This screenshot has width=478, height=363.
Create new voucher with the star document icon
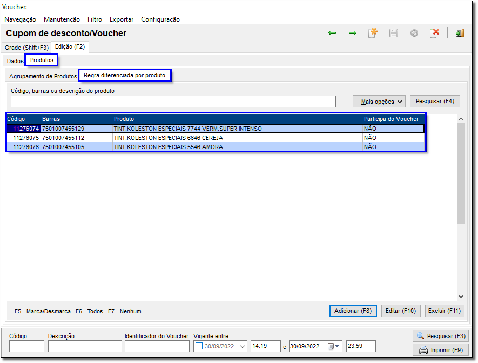click(x=373, y=32)
